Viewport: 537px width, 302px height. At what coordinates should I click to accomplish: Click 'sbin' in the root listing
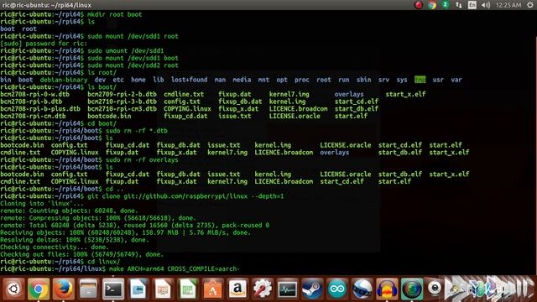pos(363,80)
